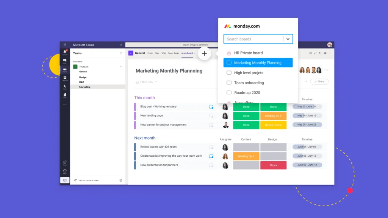Viewport: 388px width, 218px height.
Task: Click the Share button
Action: tap(319, 81)
